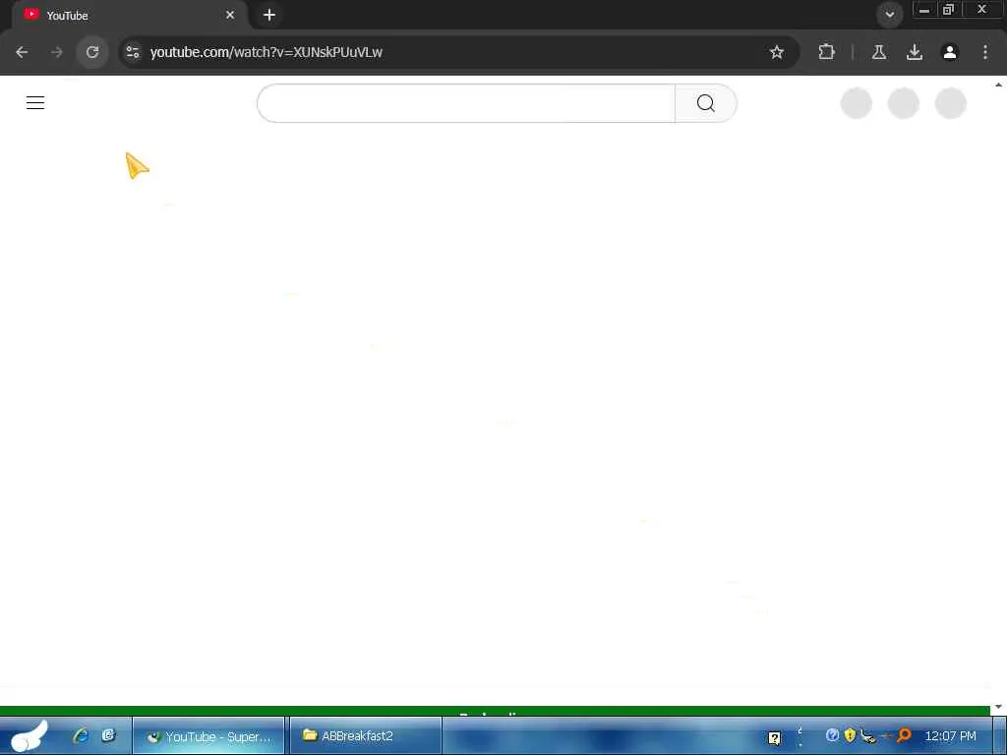Viewport: 1007px width, 755px height.
Task: Restore down the Chrome window
Action: [948, 10]
